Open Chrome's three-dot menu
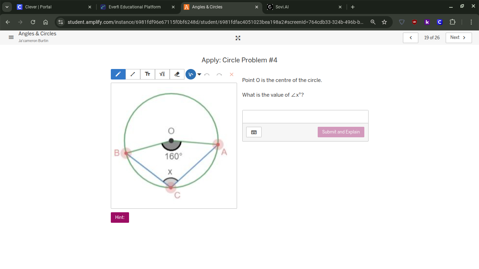The image size is (479, 269). [x=471, y=22]
